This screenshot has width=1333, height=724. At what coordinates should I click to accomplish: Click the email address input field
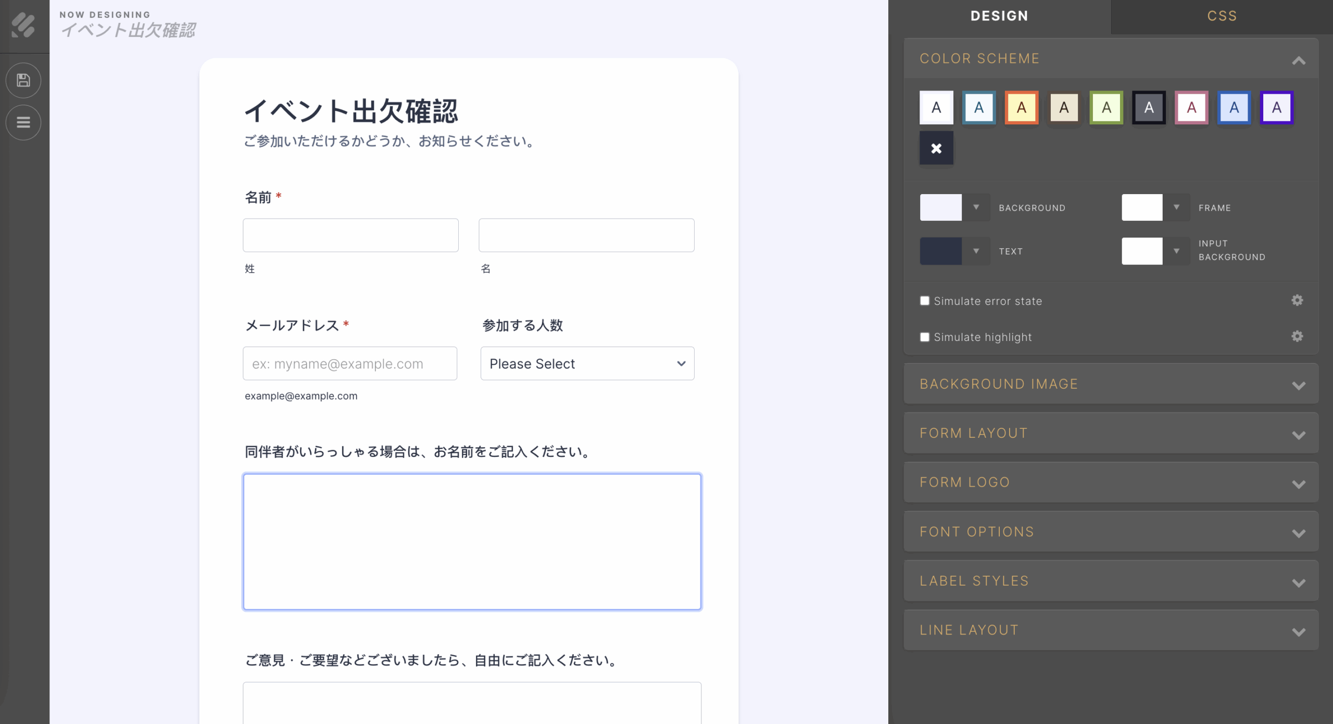(349, 363)
